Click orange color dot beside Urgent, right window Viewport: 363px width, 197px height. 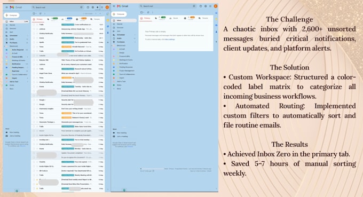click(114, 78)
